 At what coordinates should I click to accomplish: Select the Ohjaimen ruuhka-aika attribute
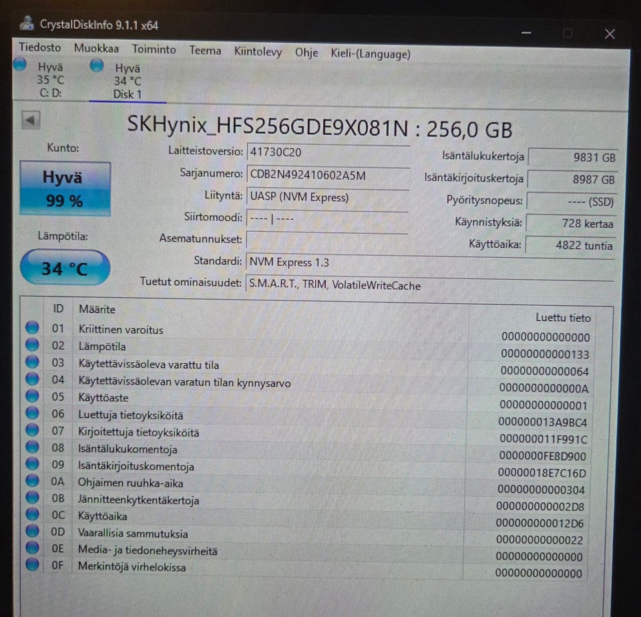[130, 483]
